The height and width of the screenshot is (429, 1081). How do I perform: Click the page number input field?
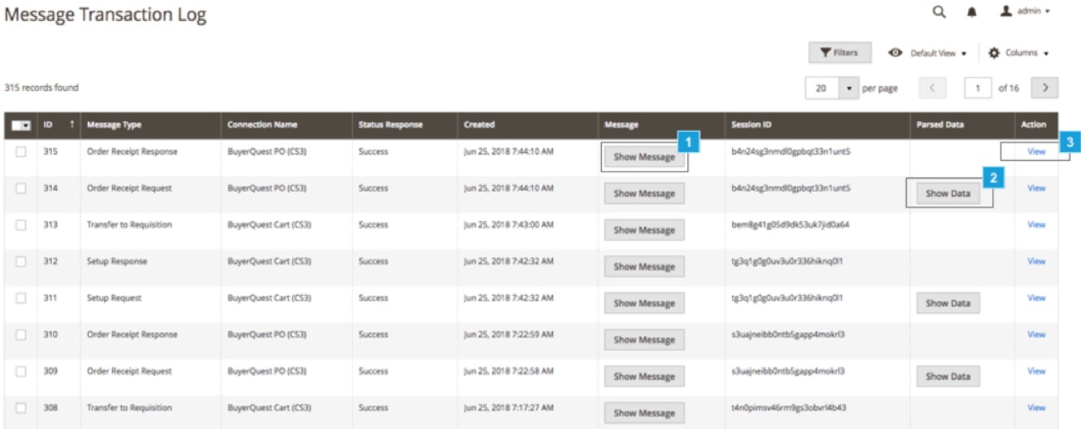point(978,88)
